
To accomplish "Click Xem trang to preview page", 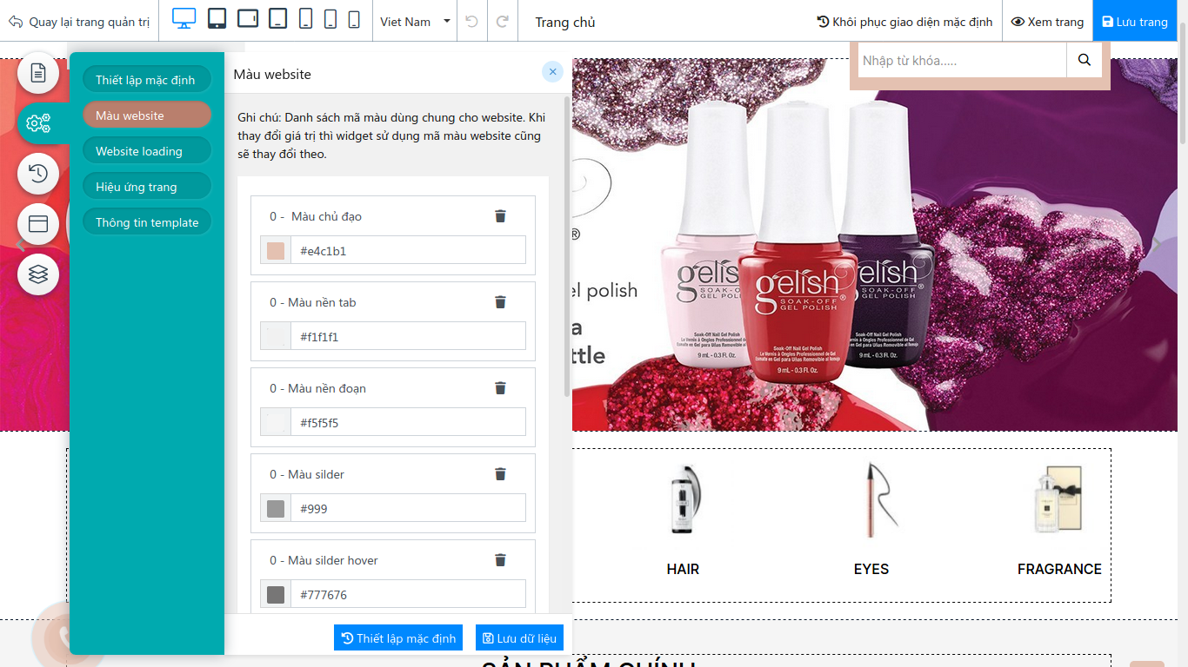I will (x=1047, y=22).
